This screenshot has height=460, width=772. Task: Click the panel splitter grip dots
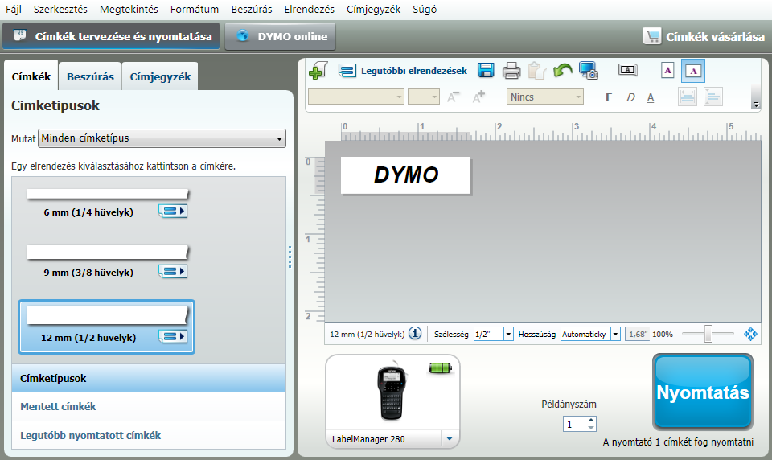[x=290, y=257]
